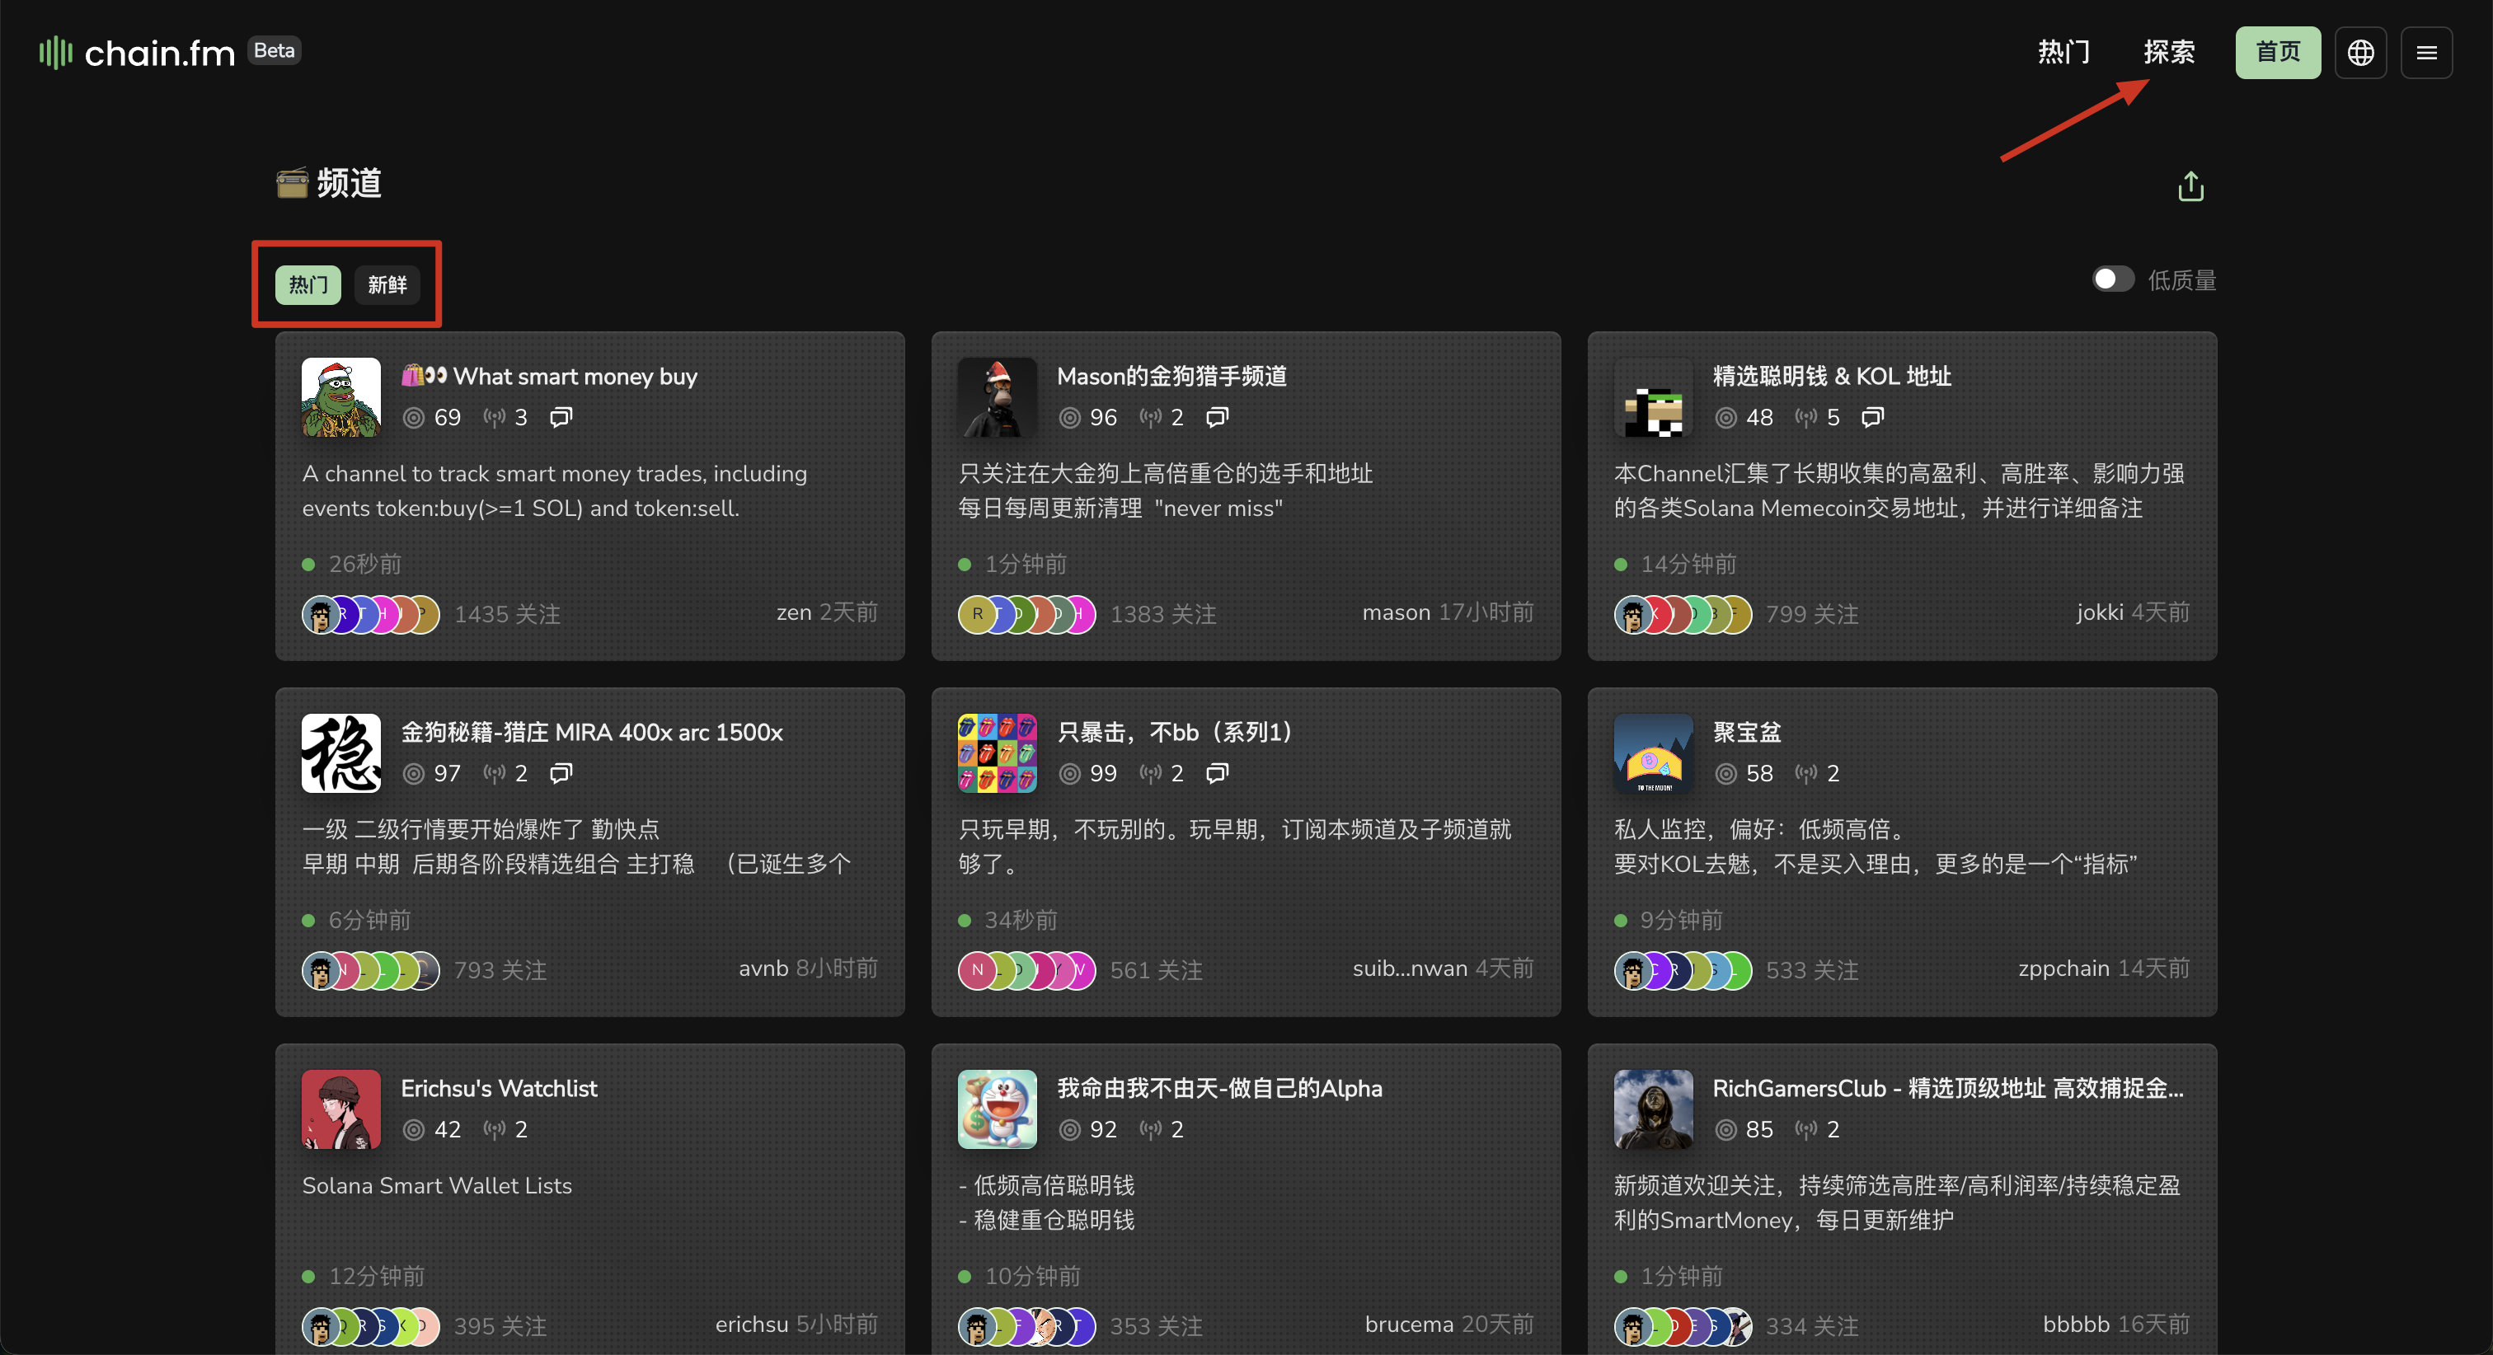Image resolution: width=2493 pixels, height=1355 pixels.
Task: Click chat icon on 金狗秘籍 channel card
Action: pyautogui.click(x=561, y=773)
